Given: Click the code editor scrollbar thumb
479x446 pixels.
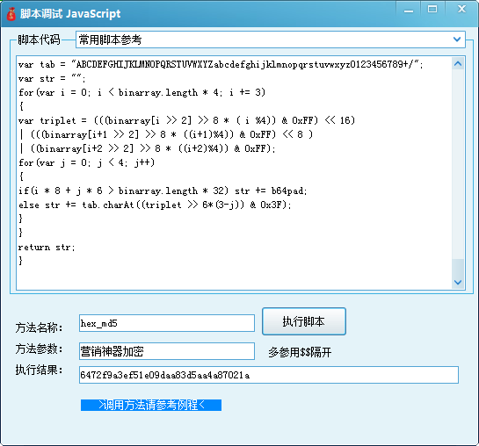Looking at the screenshot, I should (458, 268).
